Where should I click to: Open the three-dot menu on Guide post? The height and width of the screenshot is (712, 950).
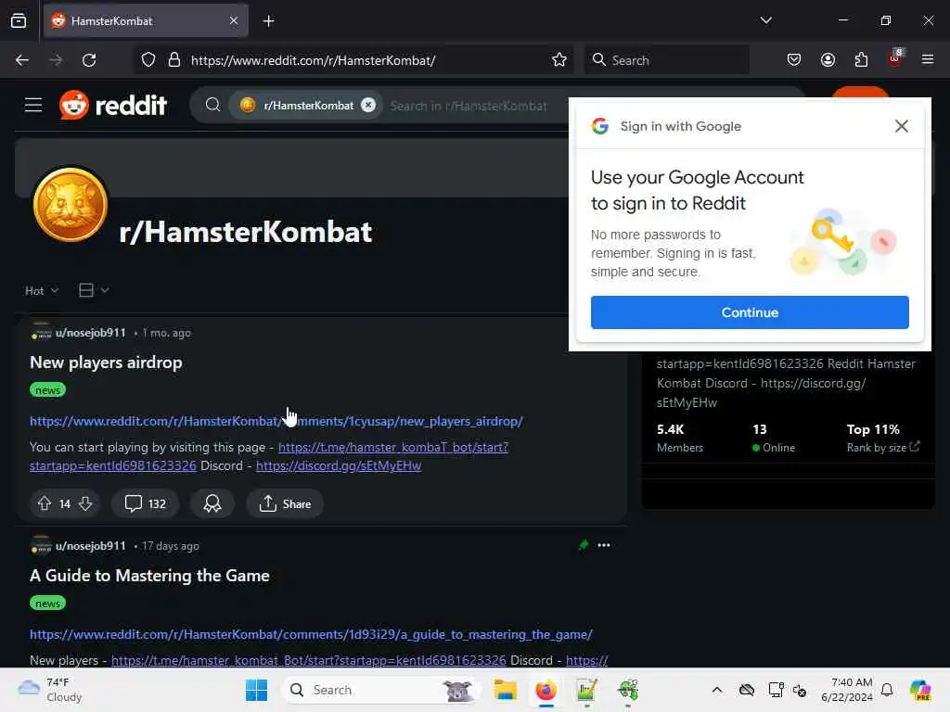click(x=603, y=545)
